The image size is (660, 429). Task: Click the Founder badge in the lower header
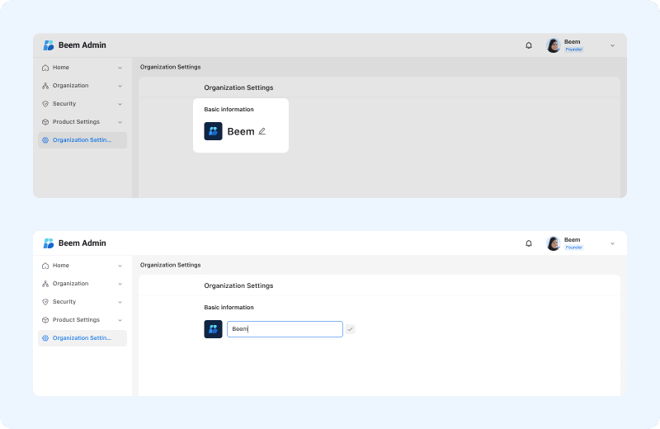[573, 247]
